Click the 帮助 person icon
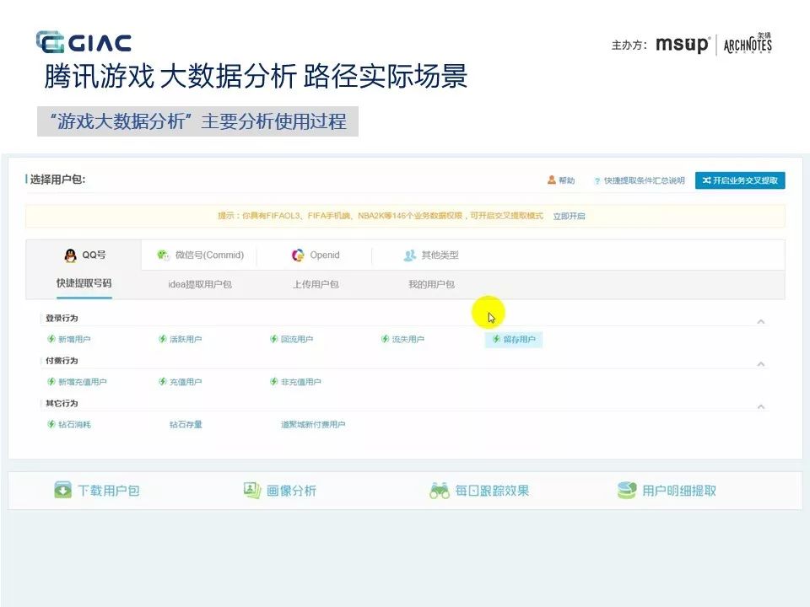The height and width of the screenshot is (607, 810). [x=552, y=180]
